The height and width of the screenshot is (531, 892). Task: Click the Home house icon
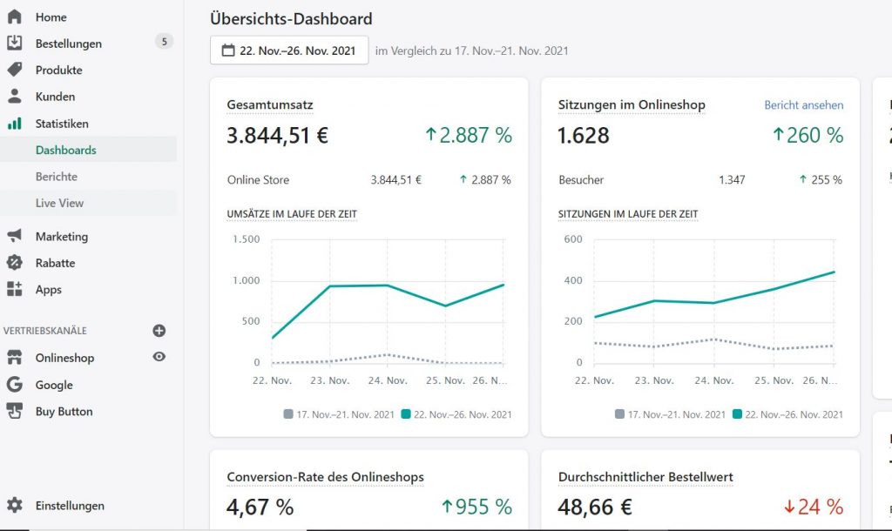pos(14,17)
